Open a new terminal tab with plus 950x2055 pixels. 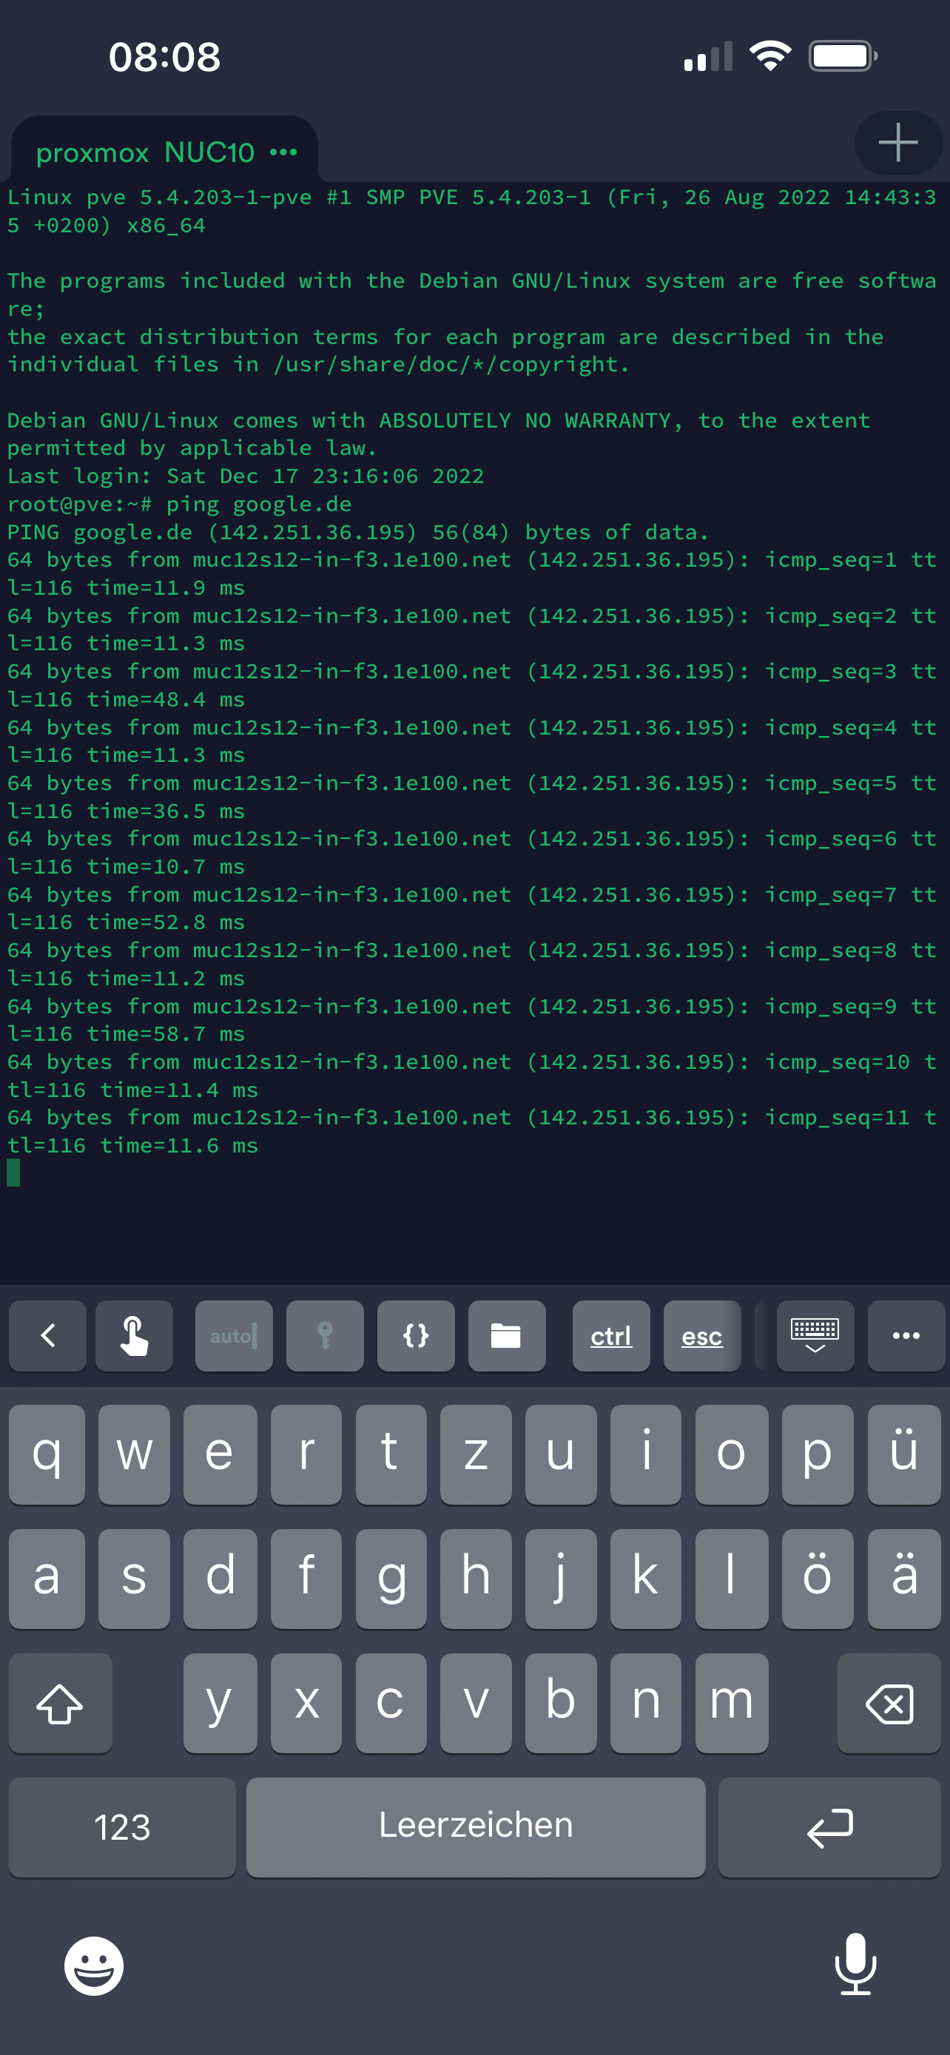coord(898,143)
